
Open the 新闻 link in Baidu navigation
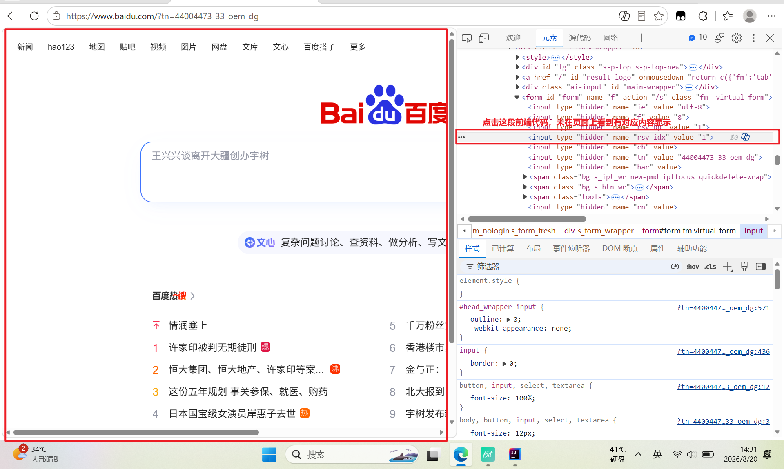(x=25, y=47)
